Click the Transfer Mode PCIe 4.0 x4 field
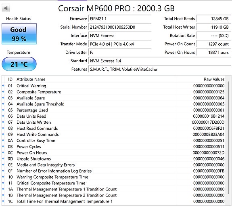 pyautogui.click(x=120, y=44)
